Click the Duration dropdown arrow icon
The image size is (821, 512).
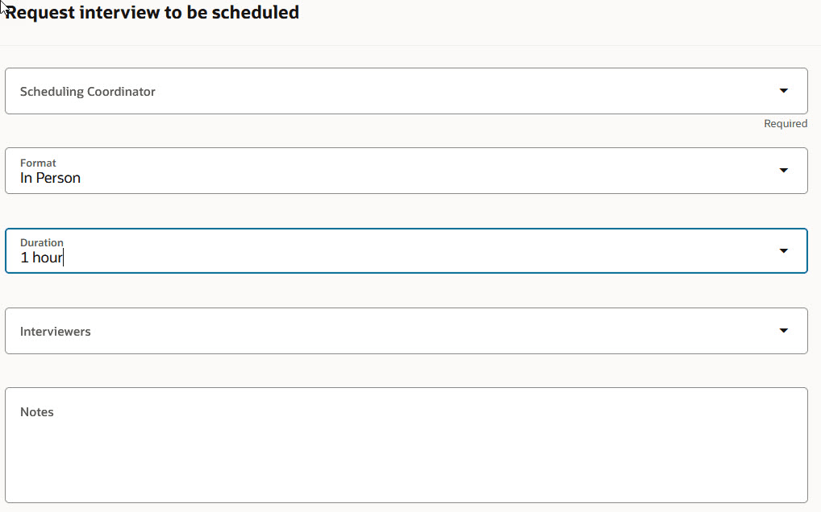click(783, 250)
